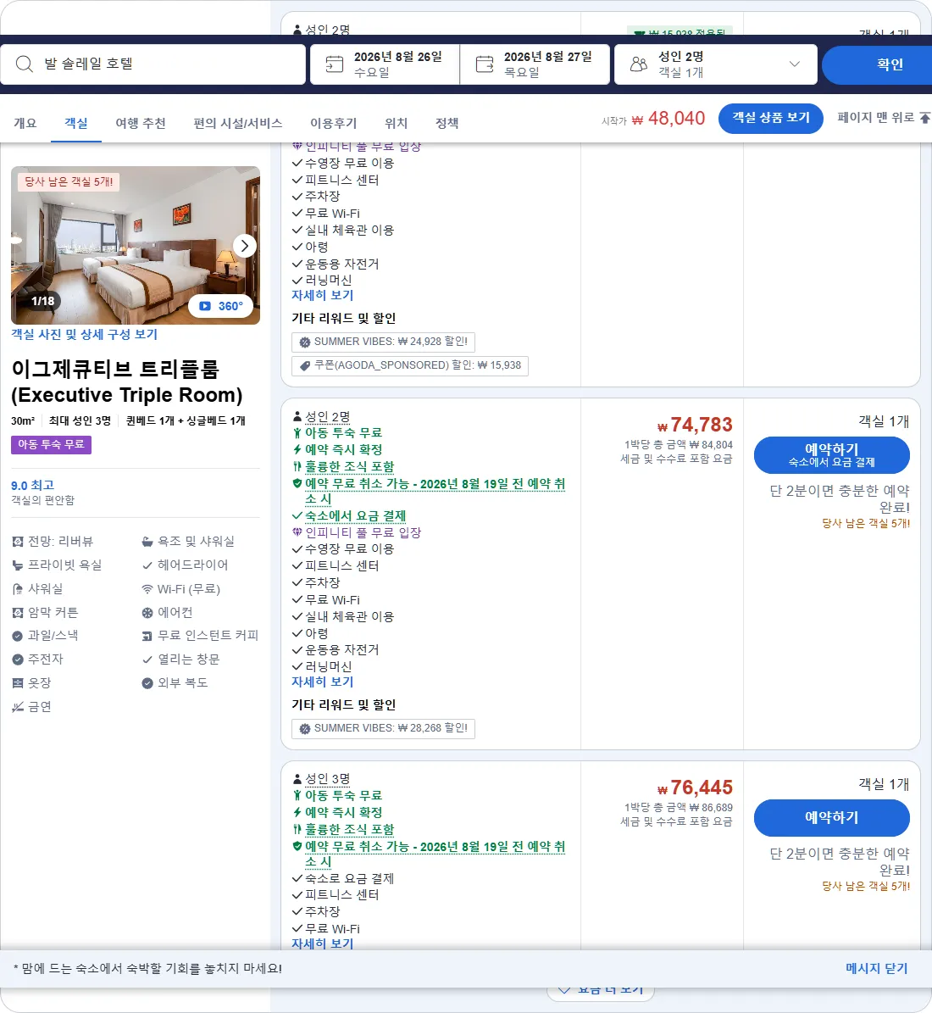
Task: Switch to the 편의 시설/서비스 tab
Action: (238, 123)
